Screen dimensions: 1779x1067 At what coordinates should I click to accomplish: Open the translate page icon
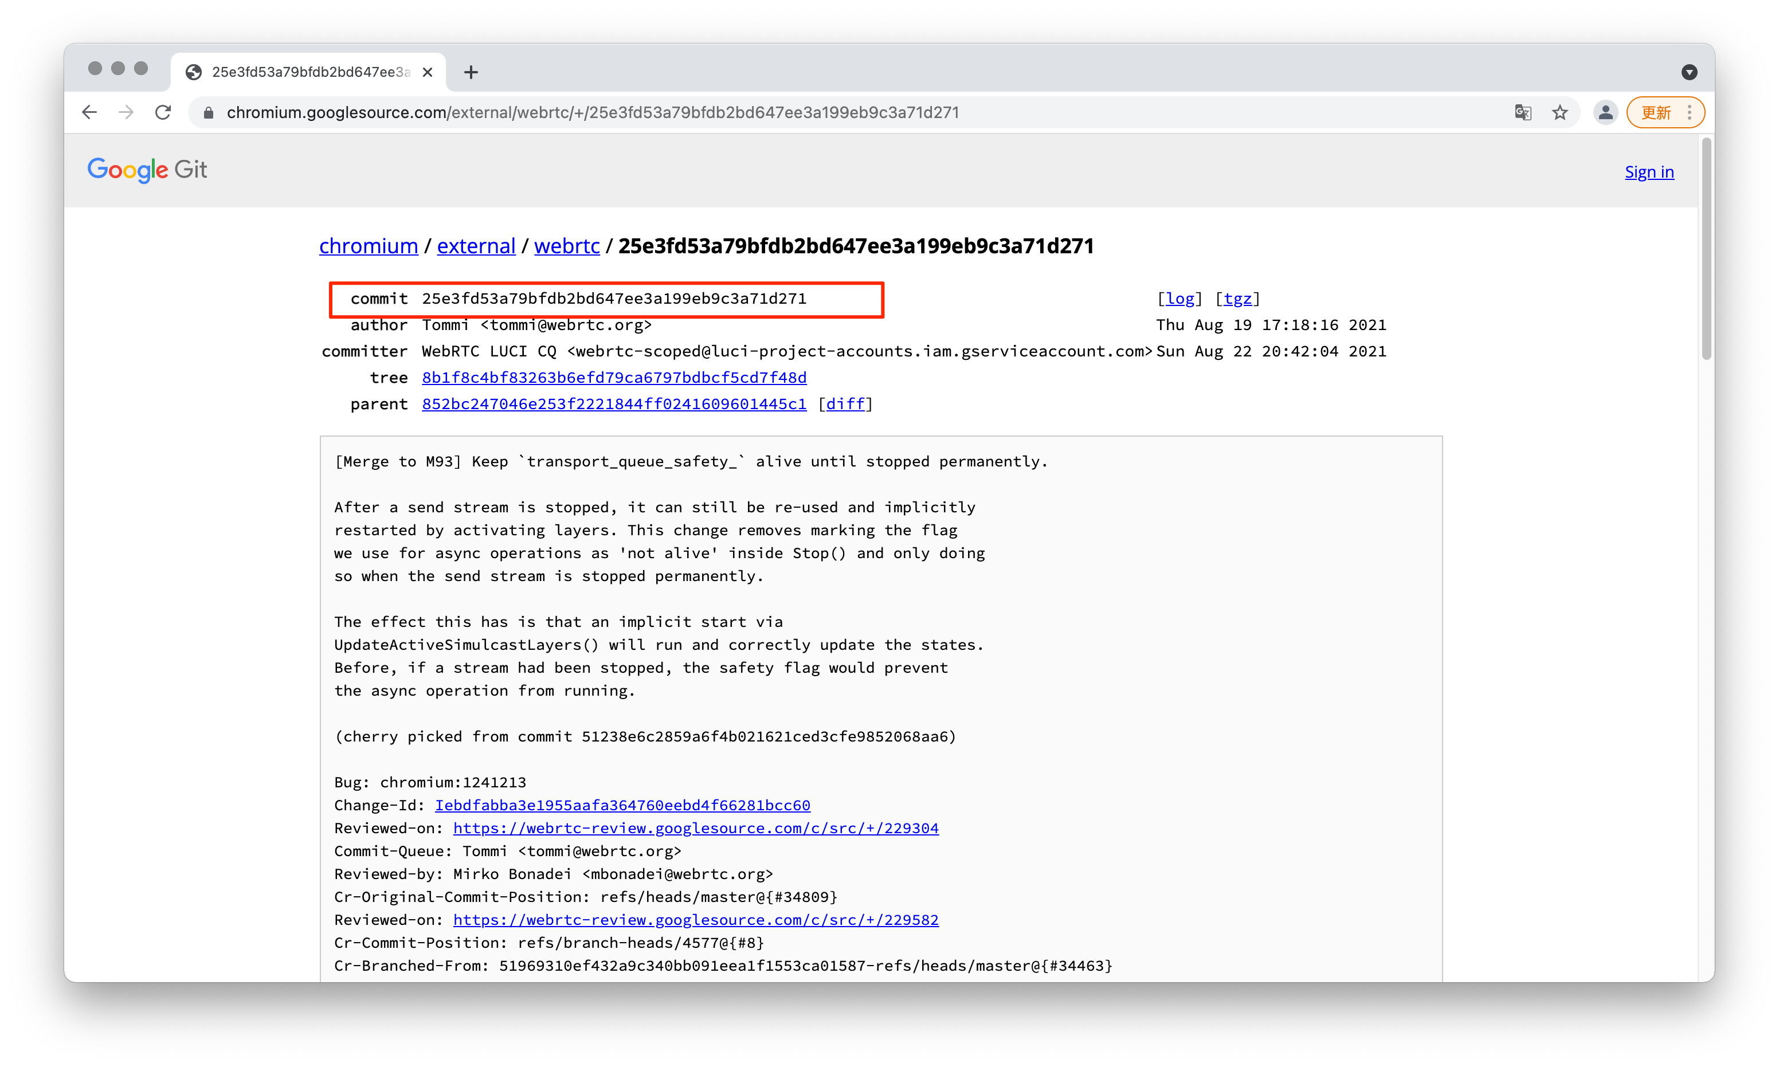click(1522, 112)
